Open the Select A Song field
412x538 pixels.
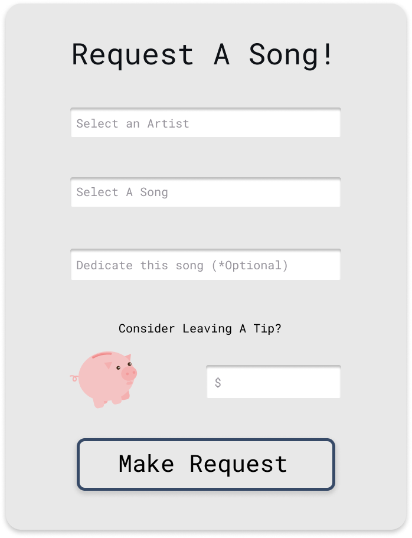[x=205, y=193]
